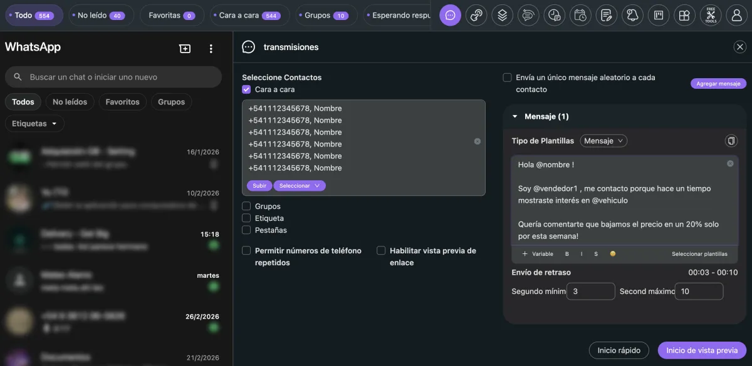Viewport: 752px width, 366px height.
Task: Apply bold formatting to message
Action: point(567,254)
